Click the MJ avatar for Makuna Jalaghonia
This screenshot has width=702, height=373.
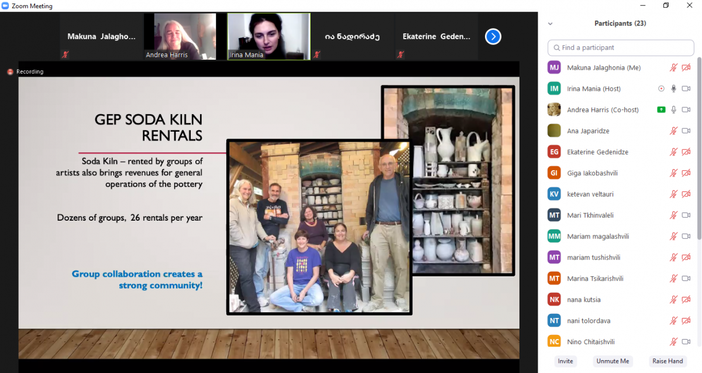click(x=554, y=67)
